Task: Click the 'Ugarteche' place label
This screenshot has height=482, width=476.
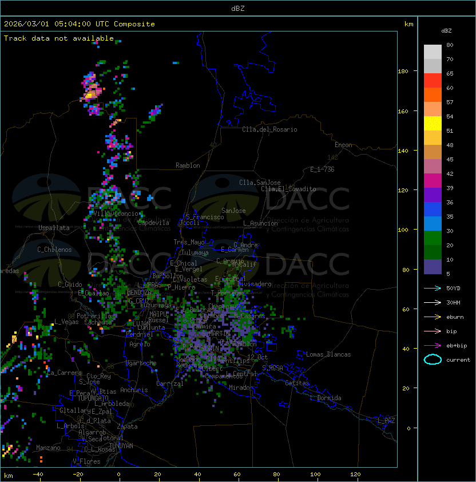Action: coord(141,363)
